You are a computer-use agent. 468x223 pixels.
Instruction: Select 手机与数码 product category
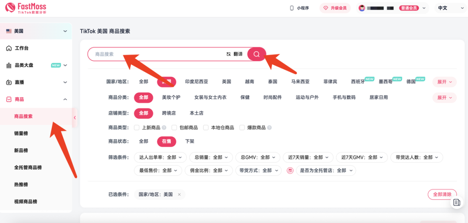pyautogui.click(x=344, y=97)
